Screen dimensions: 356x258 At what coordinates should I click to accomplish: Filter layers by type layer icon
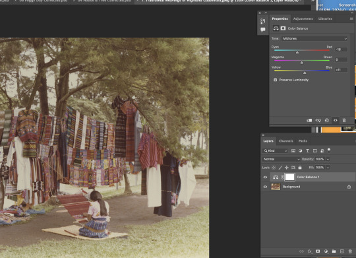pyautogui.click(x=307, y=150)
